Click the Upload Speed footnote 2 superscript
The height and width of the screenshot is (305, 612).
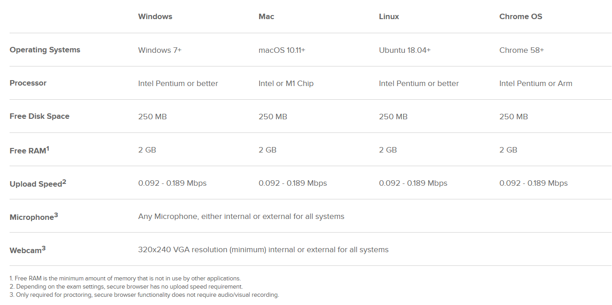64,181
